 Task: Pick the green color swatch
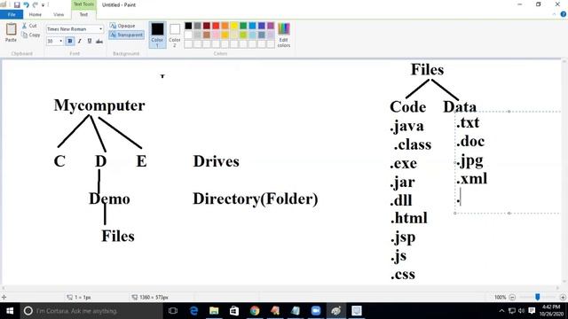click(x=243, y=26)
